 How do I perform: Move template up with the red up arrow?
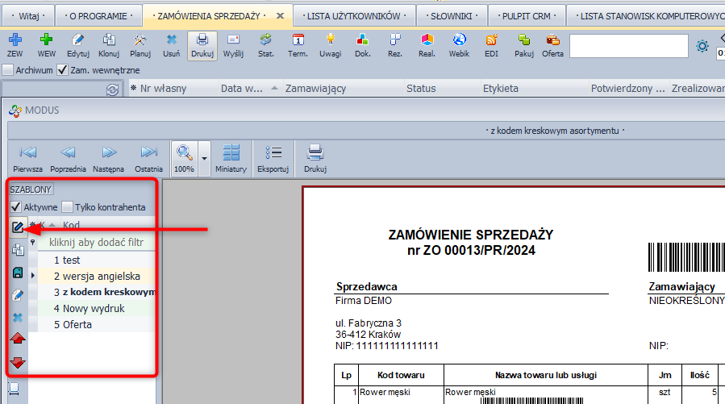18,339
